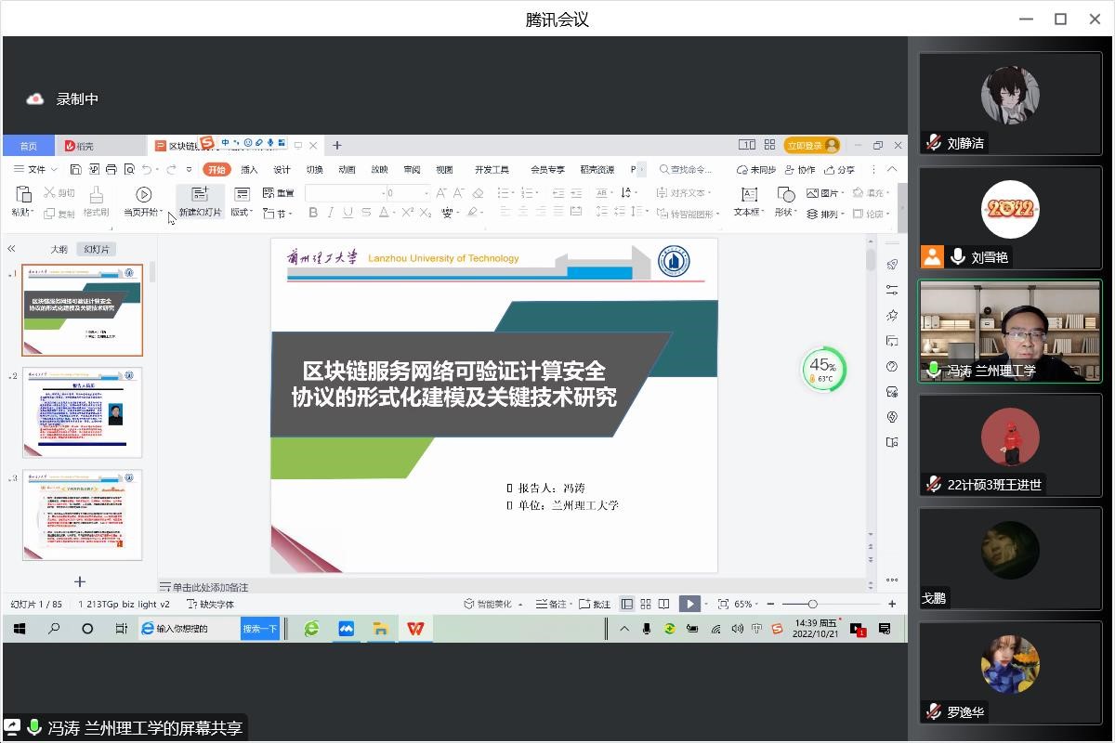This screenshot has height=743, width=1115.
Task: Open WPS Office from the Windows taskbar
Action: [414, 629]
